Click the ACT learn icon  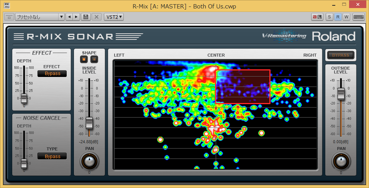pyautogui.click(x=317, y=17)
